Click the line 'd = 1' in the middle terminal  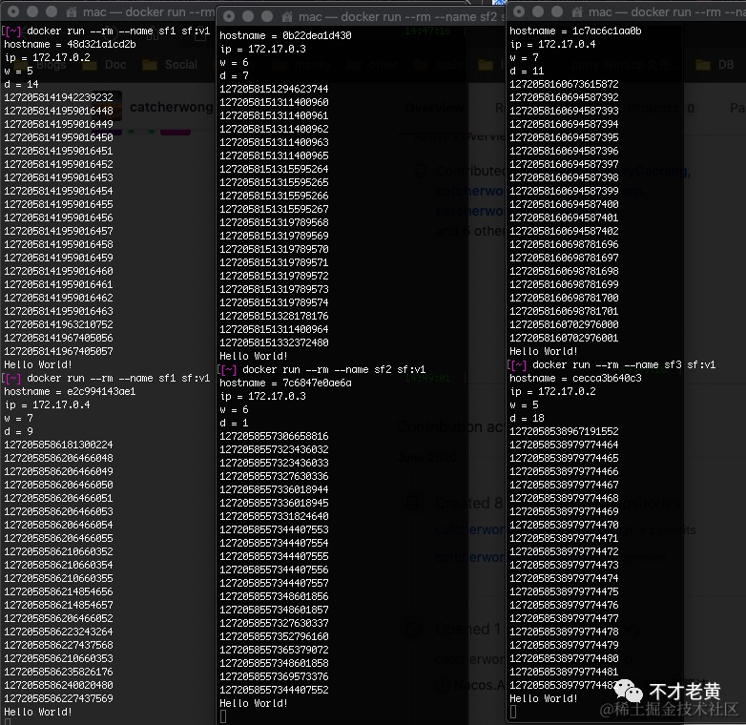tap(234, 423)
